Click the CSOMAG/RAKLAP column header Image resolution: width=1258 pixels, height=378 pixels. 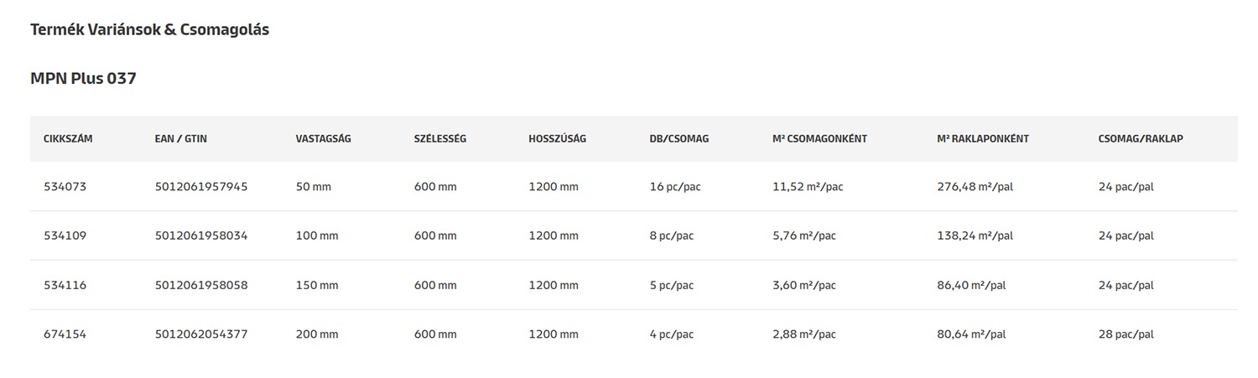1140,139
